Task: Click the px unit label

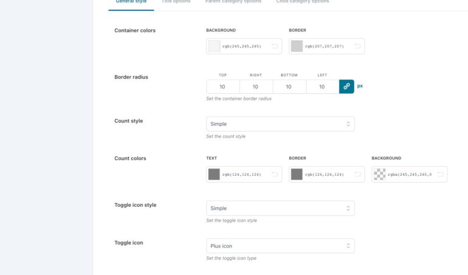Action: pyautogui.click(x=360, y=86)
